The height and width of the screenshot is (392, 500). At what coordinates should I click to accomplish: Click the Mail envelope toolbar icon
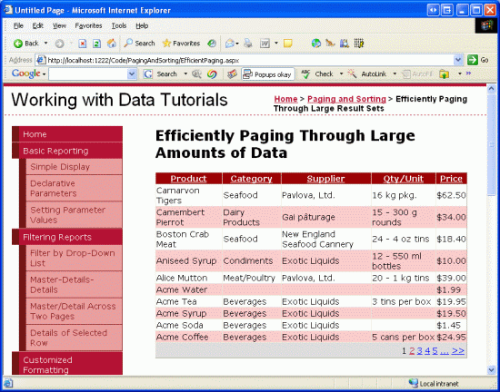[230, 44]
